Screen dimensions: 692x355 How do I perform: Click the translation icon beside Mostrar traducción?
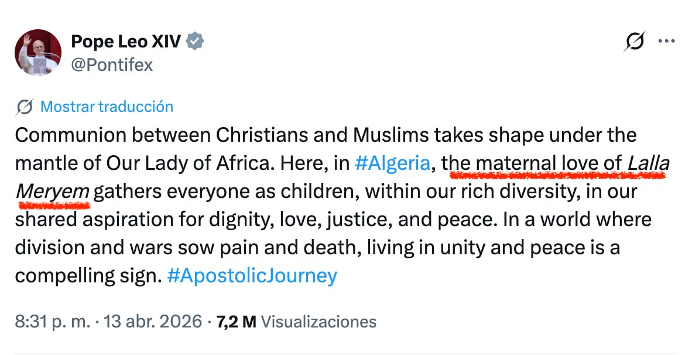[25, 107]
